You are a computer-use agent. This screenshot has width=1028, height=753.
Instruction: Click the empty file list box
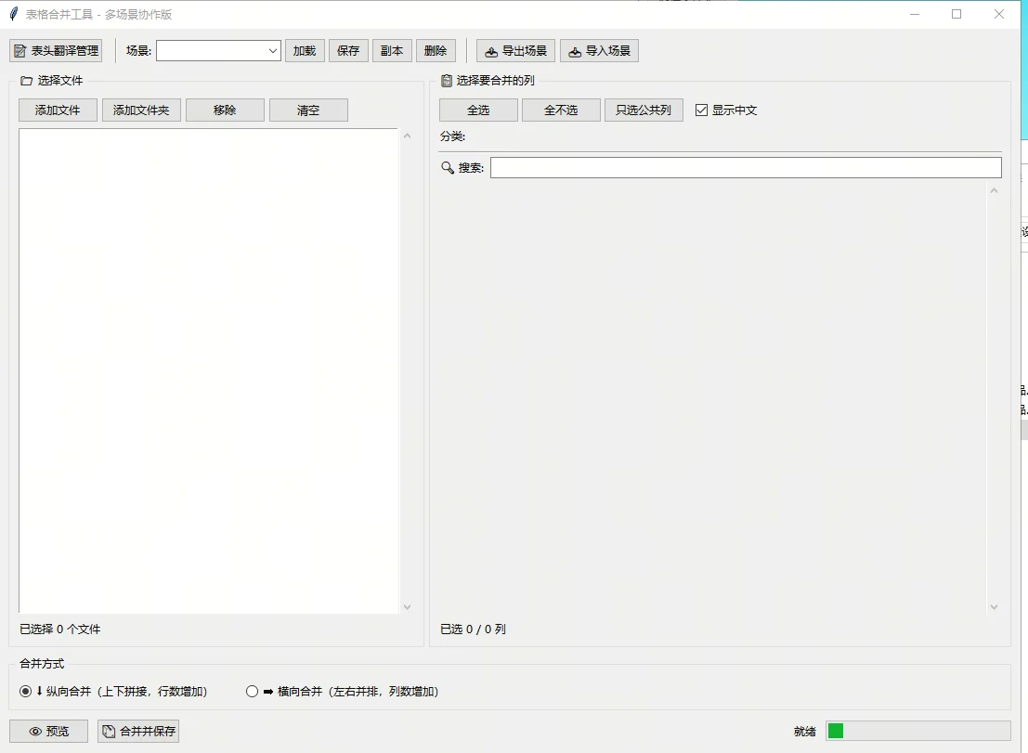pyautogui.click(x=209, y=371)
